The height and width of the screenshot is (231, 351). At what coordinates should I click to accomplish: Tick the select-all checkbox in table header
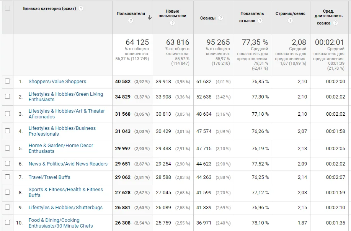click(7, 8)
